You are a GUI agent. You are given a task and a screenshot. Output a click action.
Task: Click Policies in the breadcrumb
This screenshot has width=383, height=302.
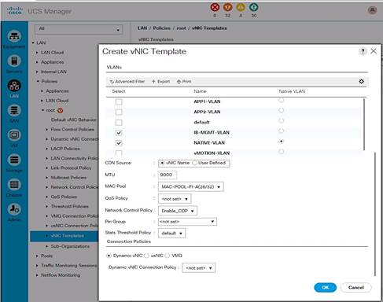(162, 28)
